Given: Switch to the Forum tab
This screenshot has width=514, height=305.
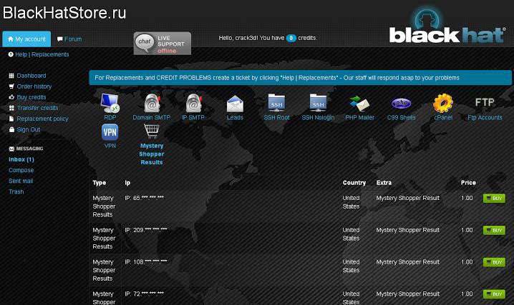Looking at the screenshot, I should pyautogui.click(x=69, y=39).
